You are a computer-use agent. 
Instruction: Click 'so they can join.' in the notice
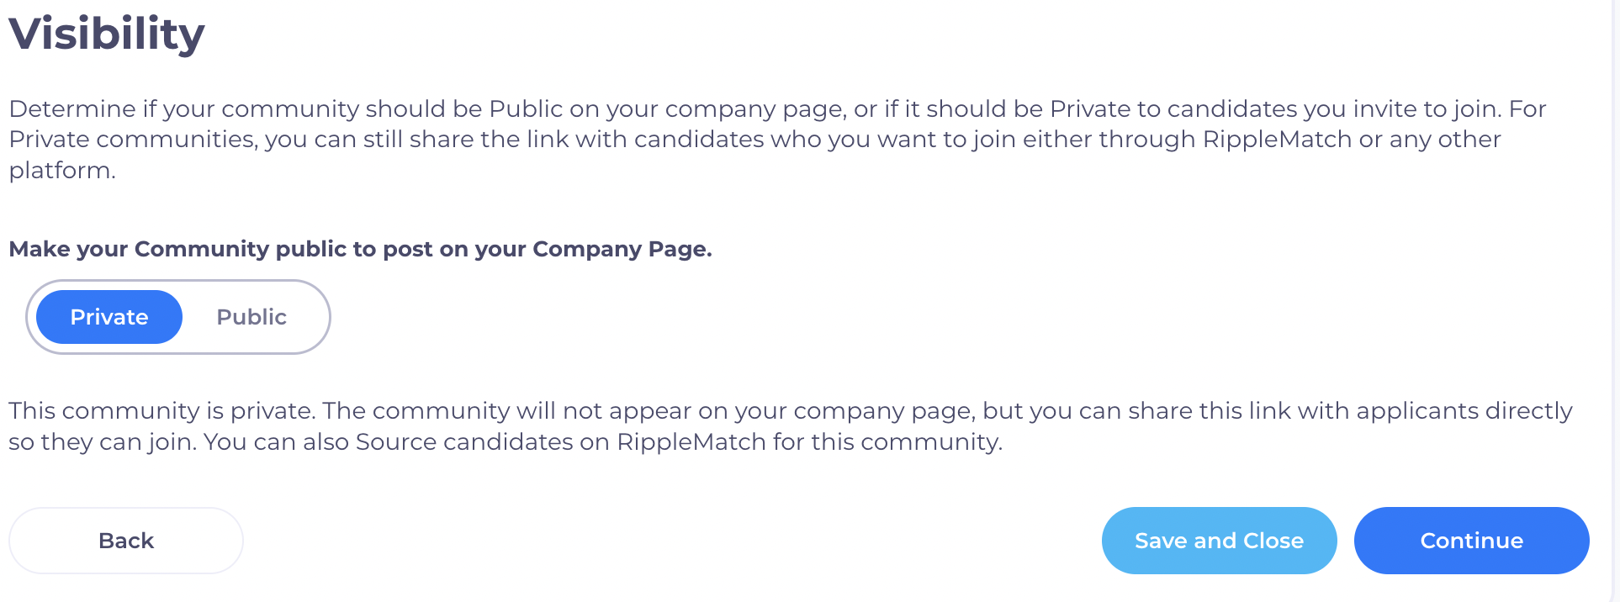click(103, 441)
